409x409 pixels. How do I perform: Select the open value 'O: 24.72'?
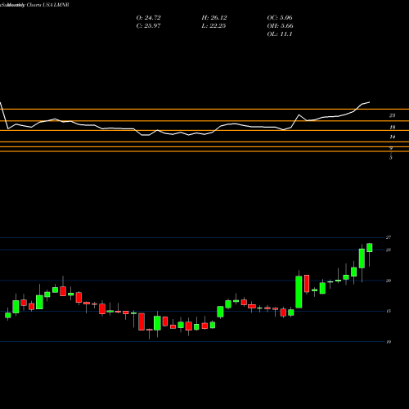[148, 18]
